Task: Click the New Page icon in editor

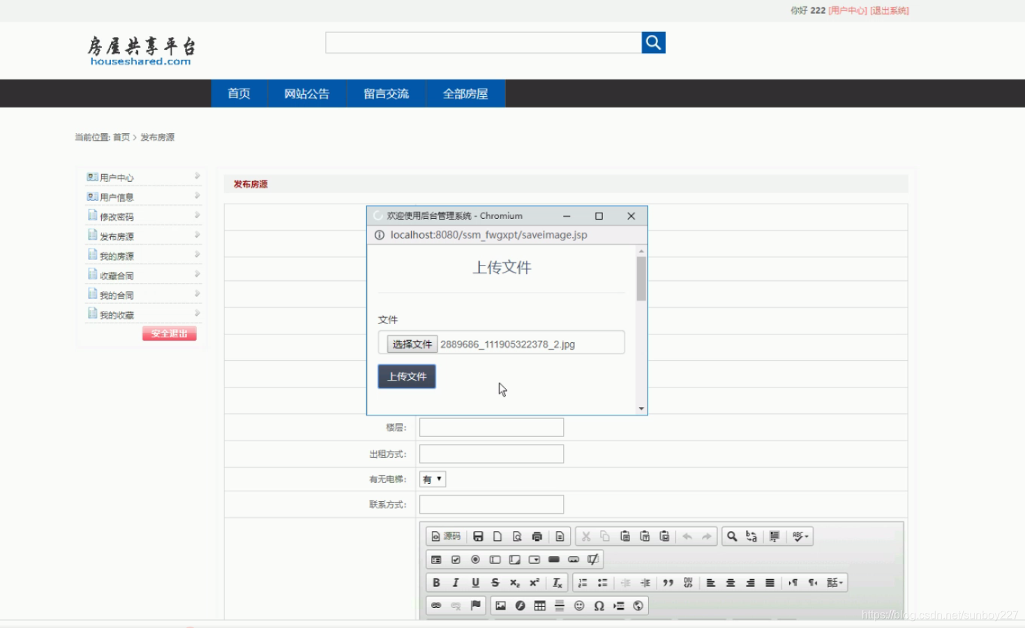Action: [x=497, y=536]
